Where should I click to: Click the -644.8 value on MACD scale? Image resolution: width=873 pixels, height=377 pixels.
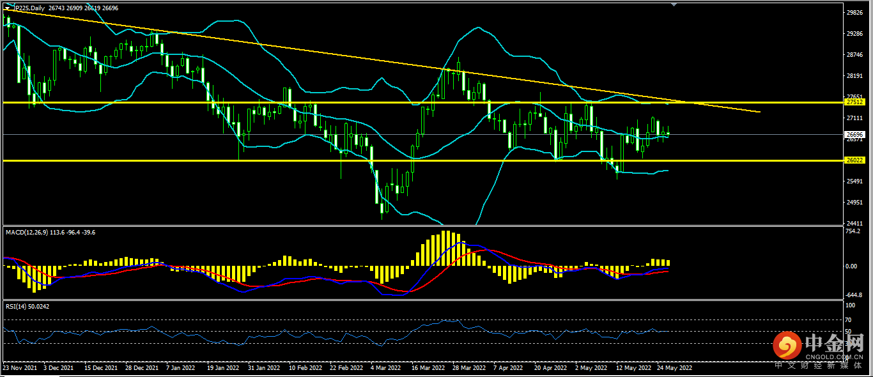click(853, 295)
